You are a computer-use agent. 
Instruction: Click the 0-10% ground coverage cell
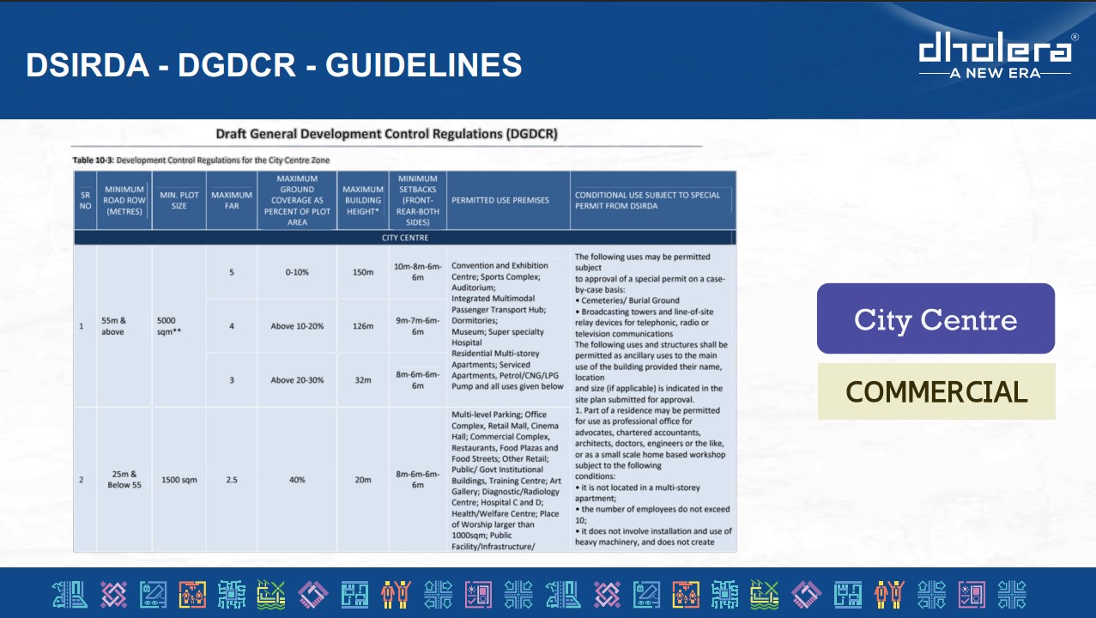[297, 272]
